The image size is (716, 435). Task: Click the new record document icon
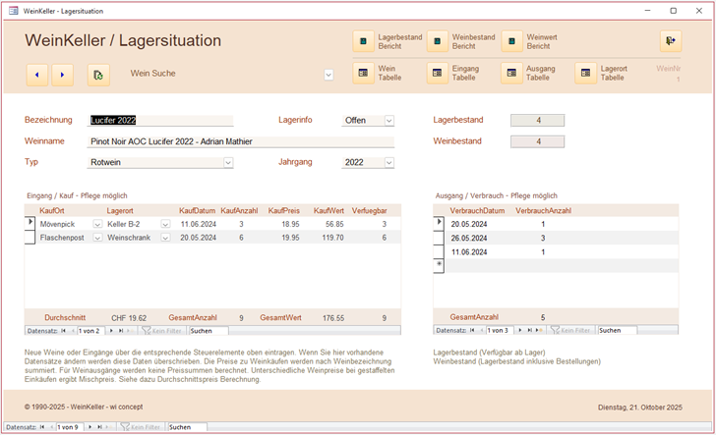pyautogui.click(x=96, y=74)
